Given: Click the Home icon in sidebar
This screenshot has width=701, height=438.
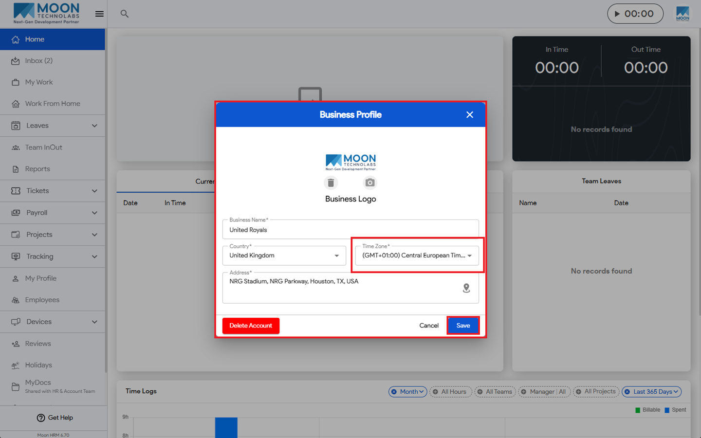Looking at the screenshot, I should (16, 39).
